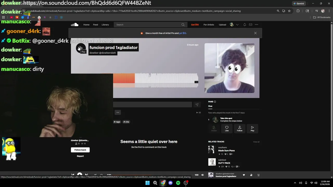Follow the 'get $15' link in banner
The width and height of the screenshot is (333, 187).
[183, 33]
